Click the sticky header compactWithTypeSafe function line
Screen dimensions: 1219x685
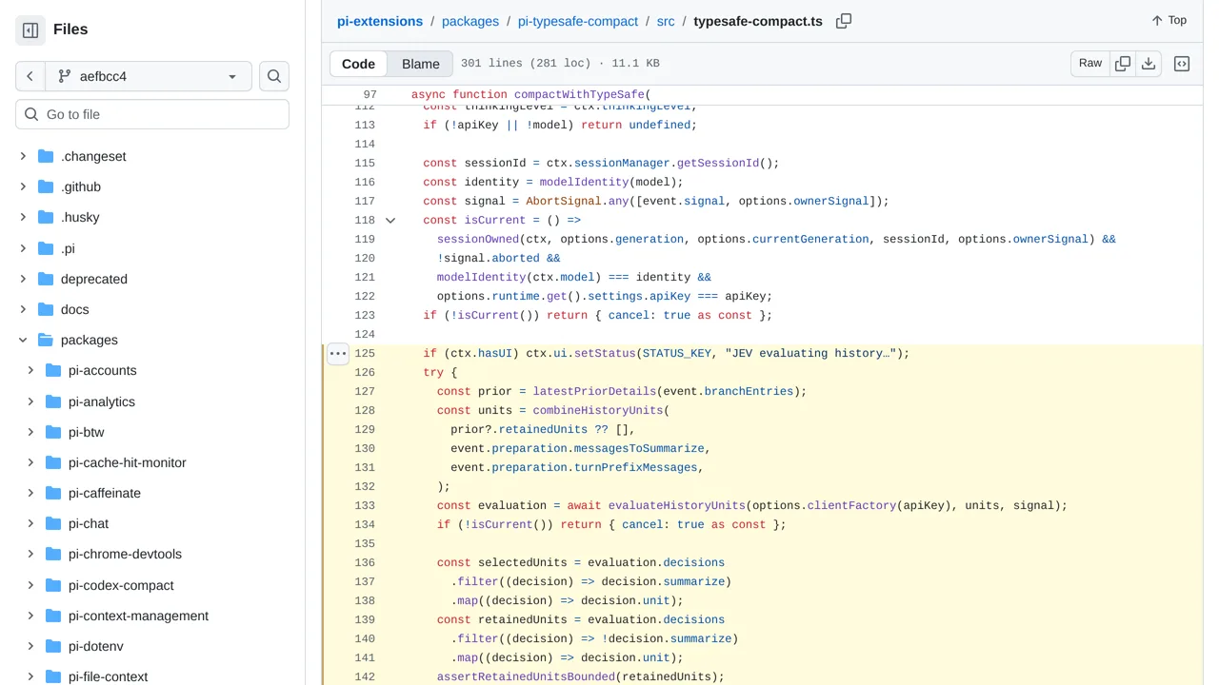pos(530,95)
